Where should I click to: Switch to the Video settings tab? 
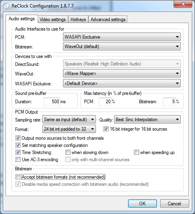click(53, 19)
